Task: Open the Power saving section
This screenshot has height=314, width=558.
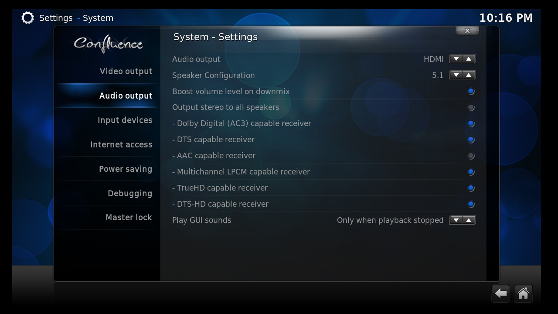Action: click(126, 169)
